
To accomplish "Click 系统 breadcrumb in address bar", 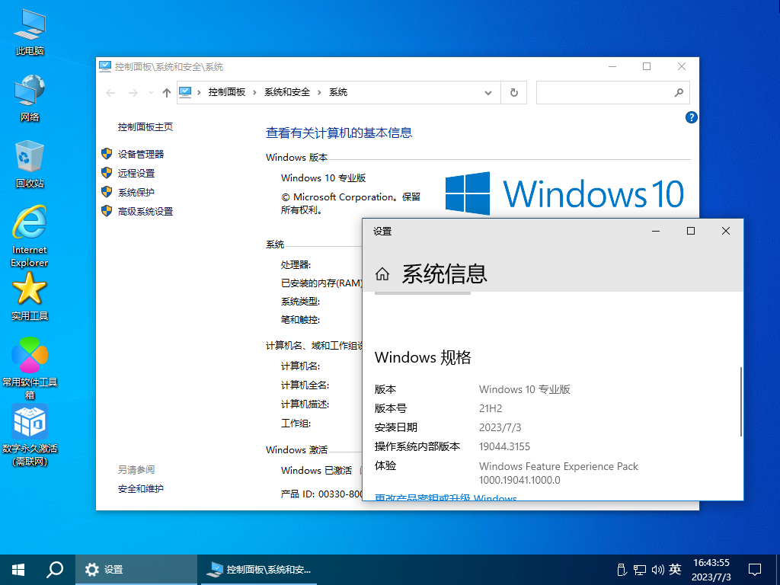I will click(338, 92).
